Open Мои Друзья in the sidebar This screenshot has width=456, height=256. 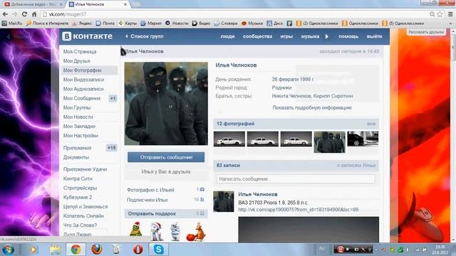click(76, 61)
